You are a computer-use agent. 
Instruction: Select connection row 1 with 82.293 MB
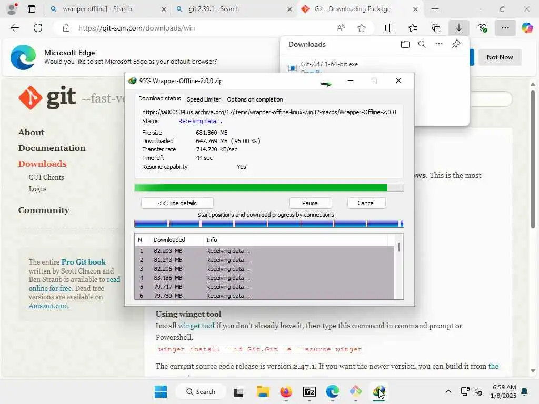pos(264,251)
